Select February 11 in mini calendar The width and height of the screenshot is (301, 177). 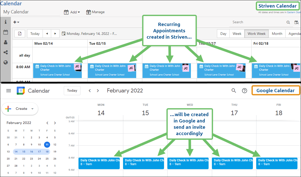pyautogui.click(x=47, y=145)
